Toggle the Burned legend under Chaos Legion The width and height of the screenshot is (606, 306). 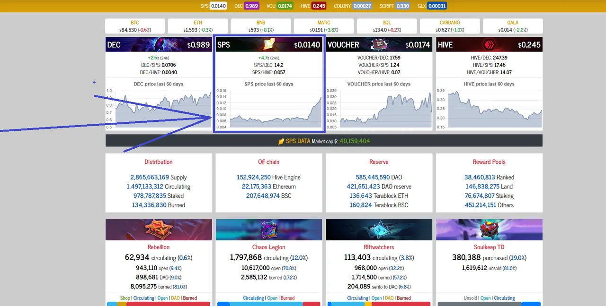pyautogui.click(x=287, y=298)
